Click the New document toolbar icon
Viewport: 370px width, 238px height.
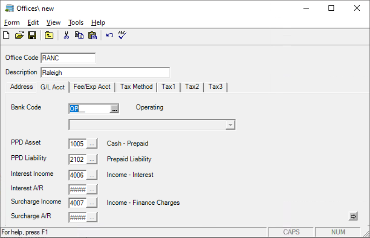[x=6, y=35]
